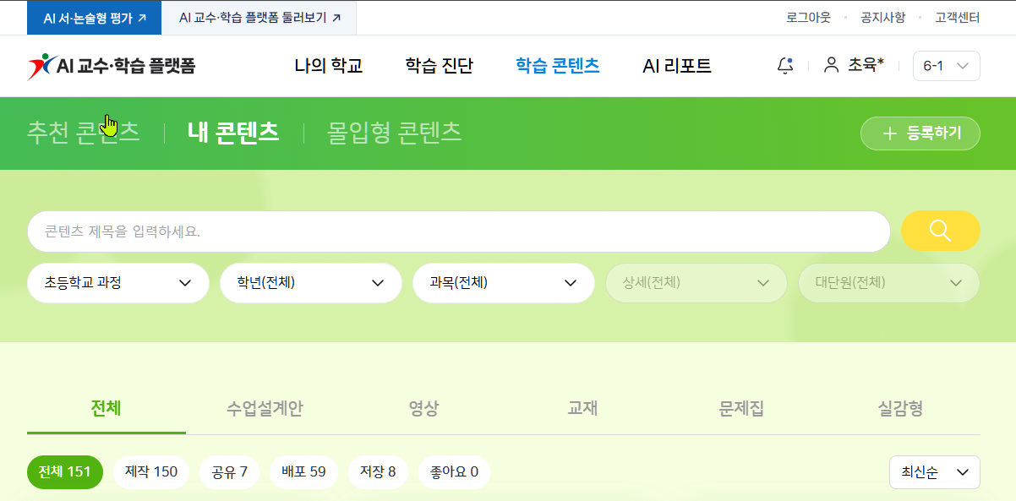The height and width of the screenshot is (501, 1016).
Task: Click the user profile icon
Action: [832, 65]
